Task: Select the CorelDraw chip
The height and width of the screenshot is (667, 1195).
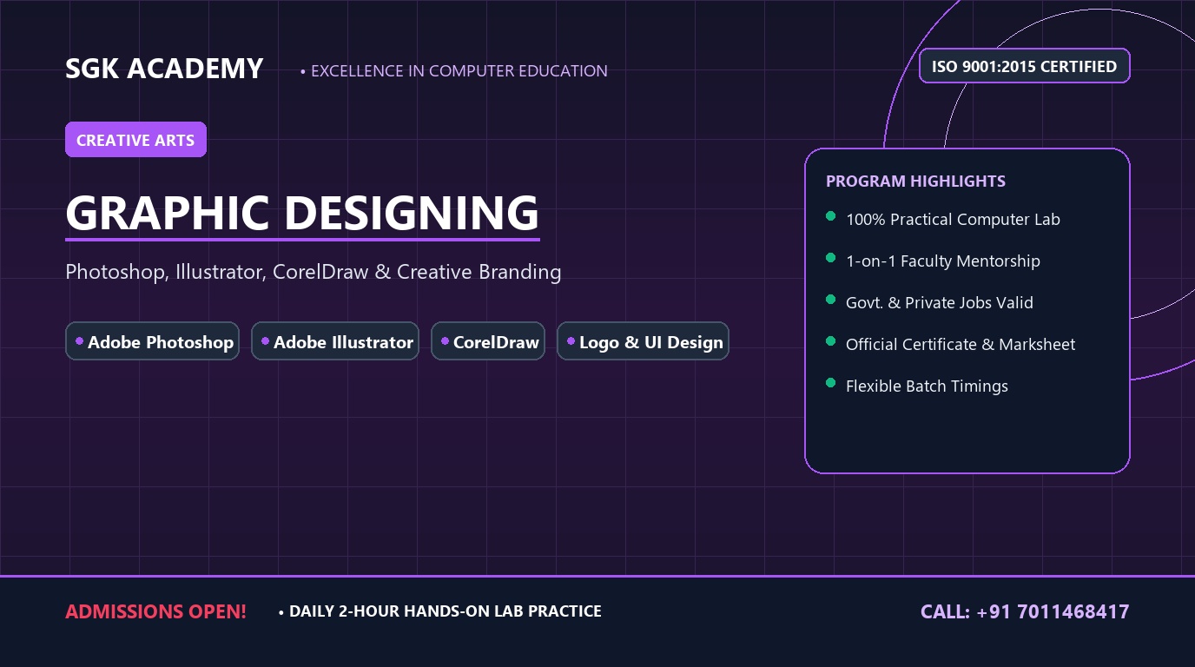Action: coord(488,341)
